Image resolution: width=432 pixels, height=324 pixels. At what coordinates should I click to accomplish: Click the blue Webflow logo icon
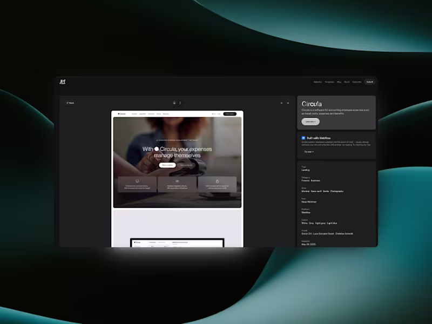(x=303, y=138)
